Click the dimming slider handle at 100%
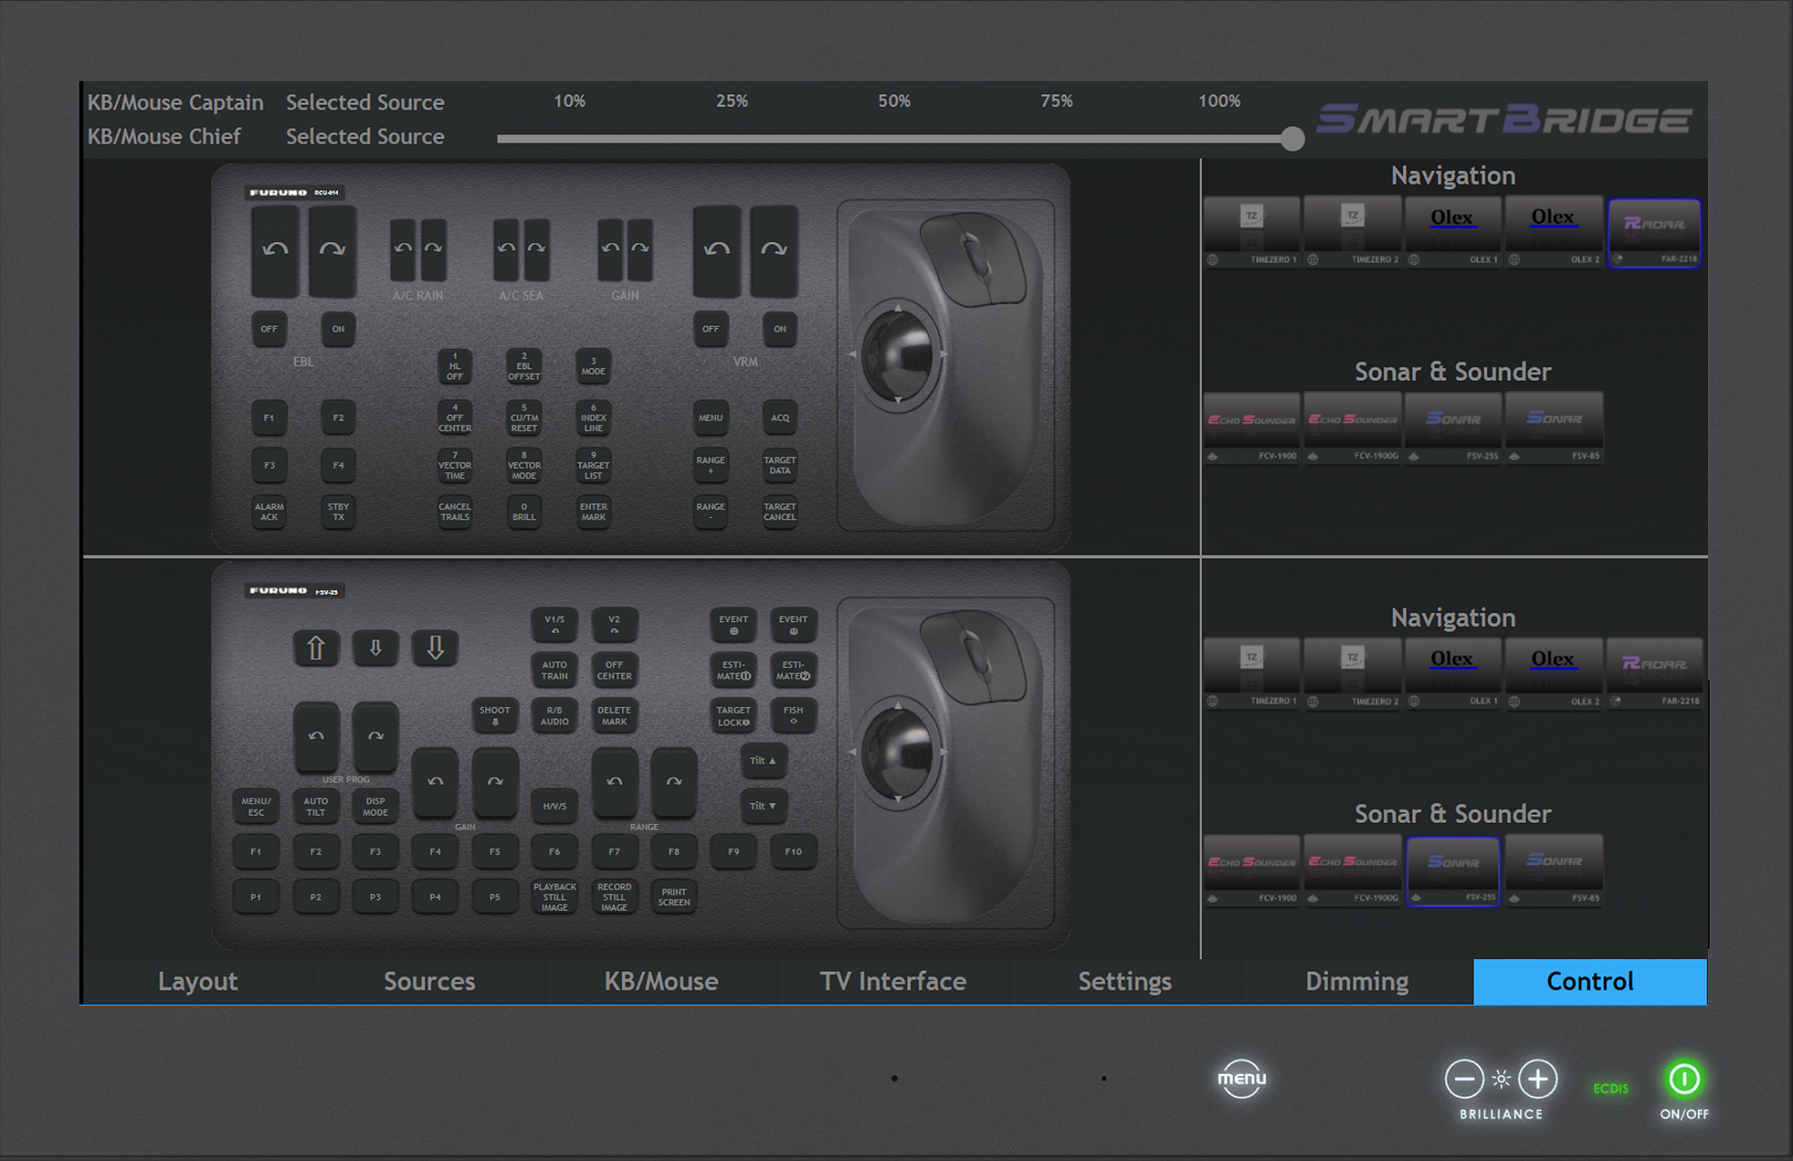 [x=1292, y=139]
